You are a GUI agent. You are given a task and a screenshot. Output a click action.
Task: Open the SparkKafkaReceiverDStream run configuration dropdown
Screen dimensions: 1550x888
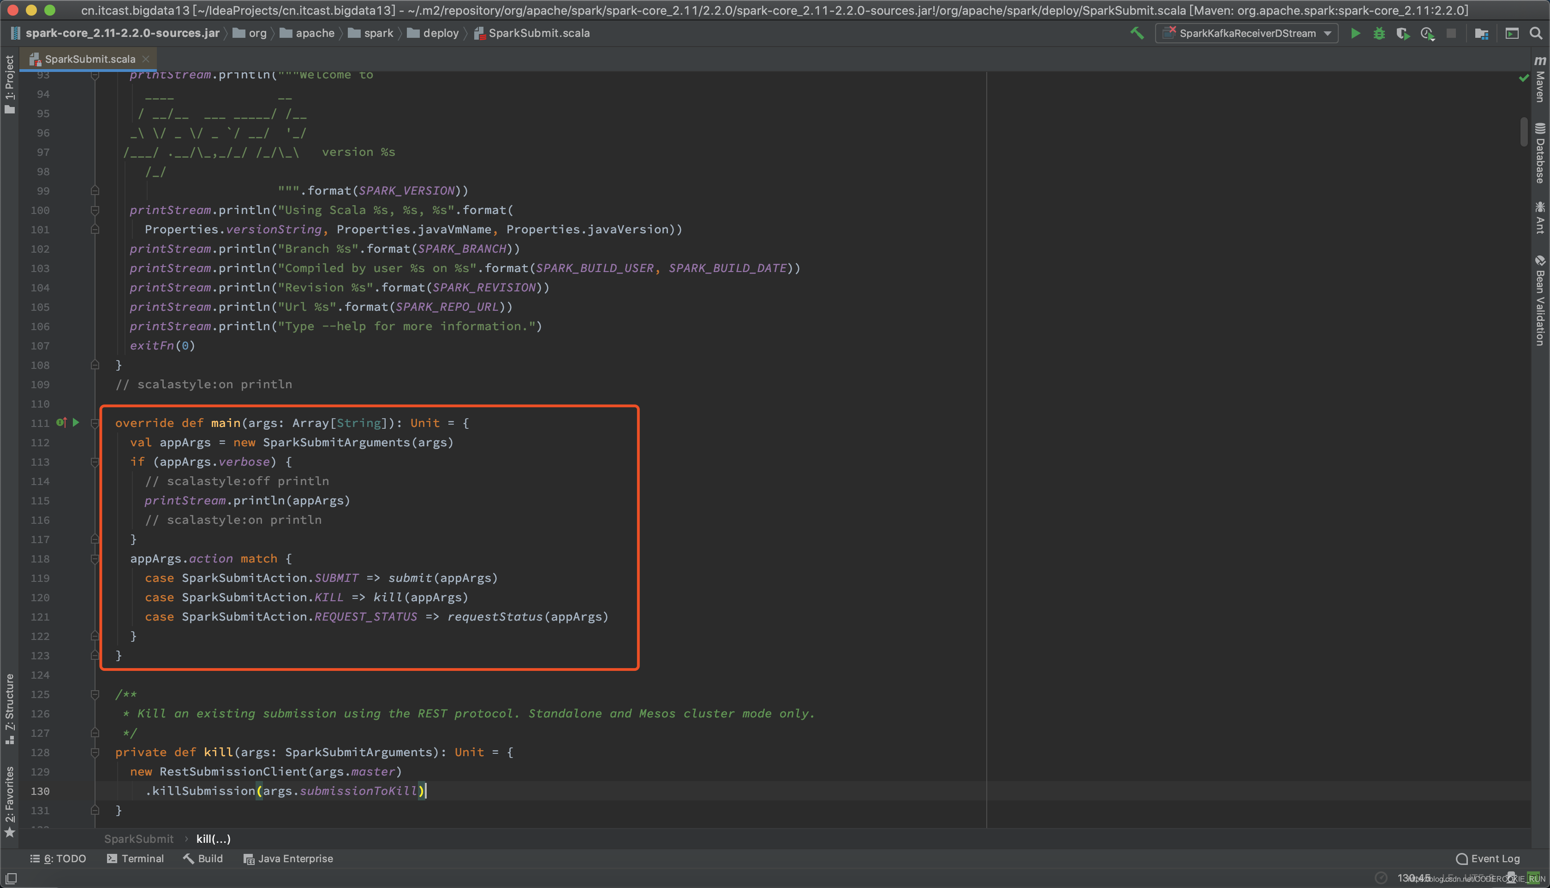pyautogui.click(x=1247, y=33)
